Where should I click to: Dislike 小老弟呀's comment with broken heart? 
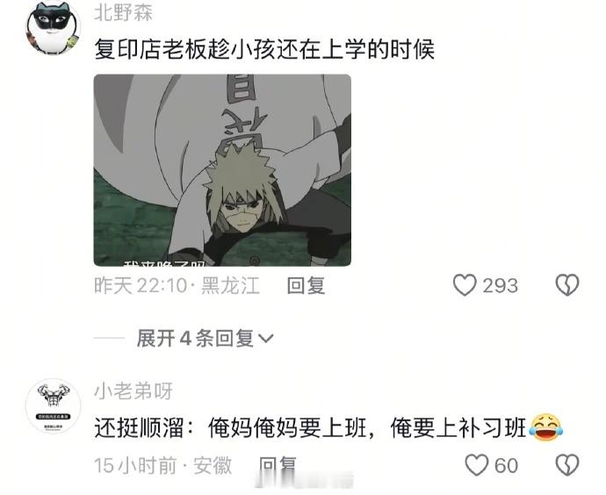point(567,465)
